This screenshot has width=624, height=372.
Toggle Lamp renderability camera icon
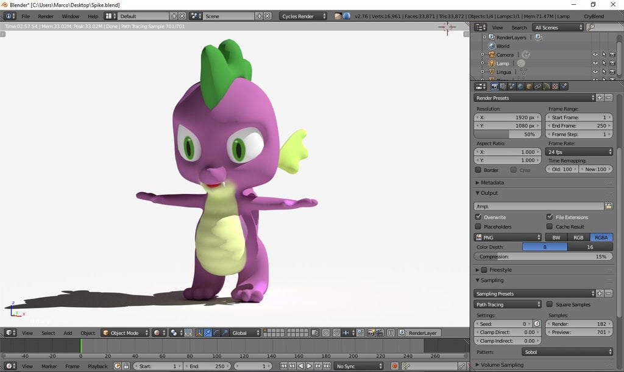[x=612, y=63]
